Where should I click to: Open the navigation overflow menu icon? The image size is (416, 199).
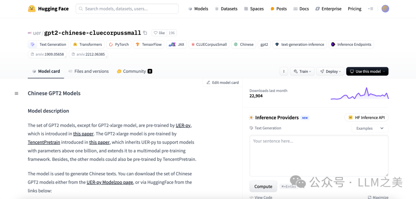(371, 8)
